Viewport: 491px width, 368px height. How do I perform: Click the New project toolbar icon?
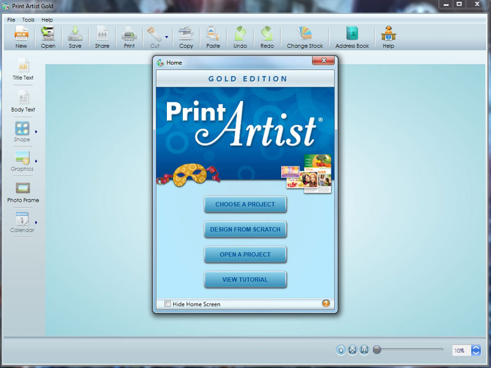(21, 37)
